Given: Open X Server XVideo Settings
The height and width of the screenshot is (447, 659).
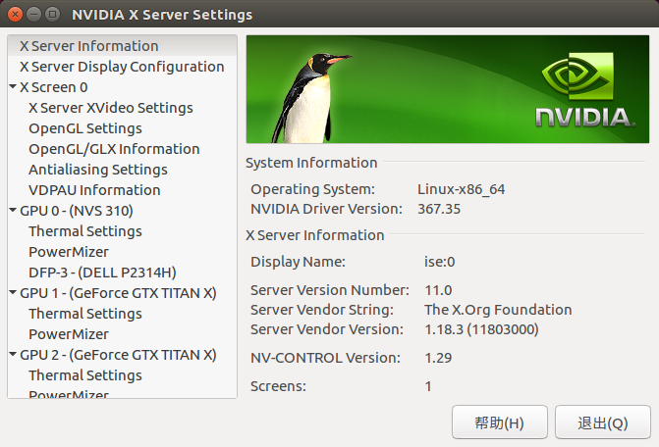Looking at the screenshot, I should pos(110,108).
